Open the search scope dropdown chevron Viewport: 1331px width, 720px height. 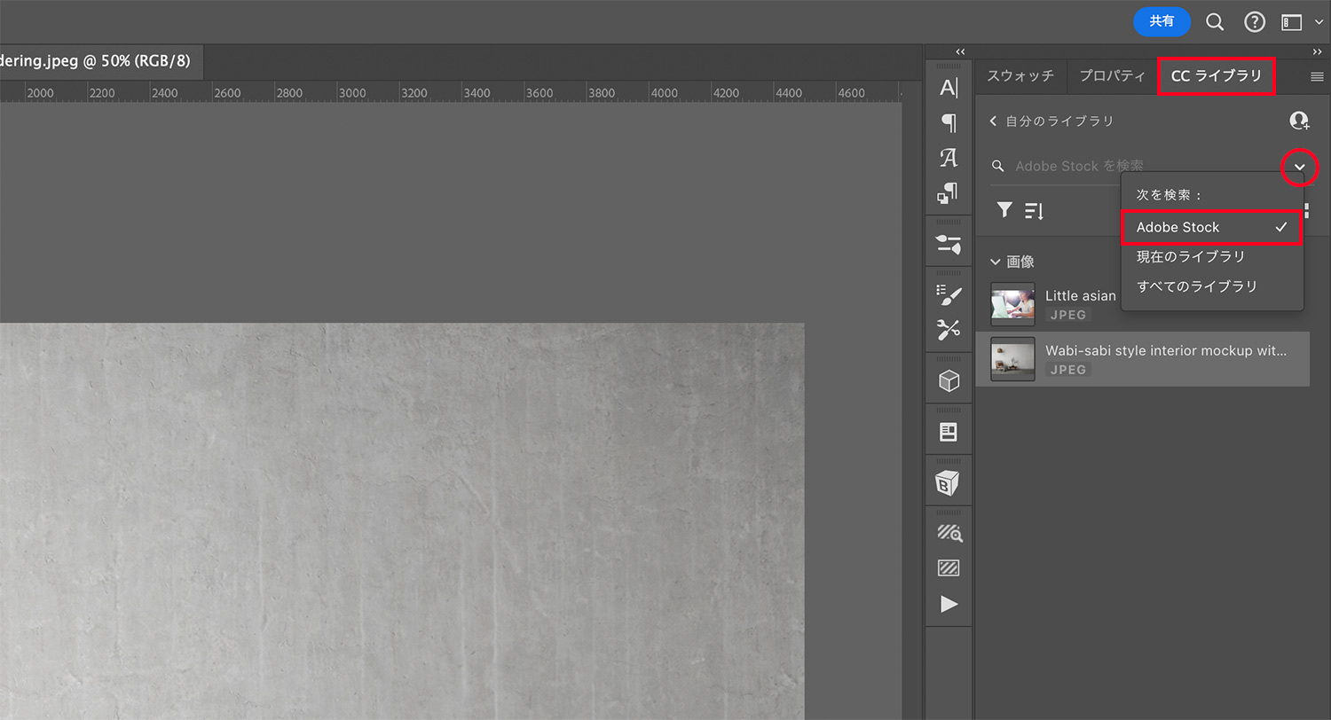pyautogui.click(x=1300, y=167)
